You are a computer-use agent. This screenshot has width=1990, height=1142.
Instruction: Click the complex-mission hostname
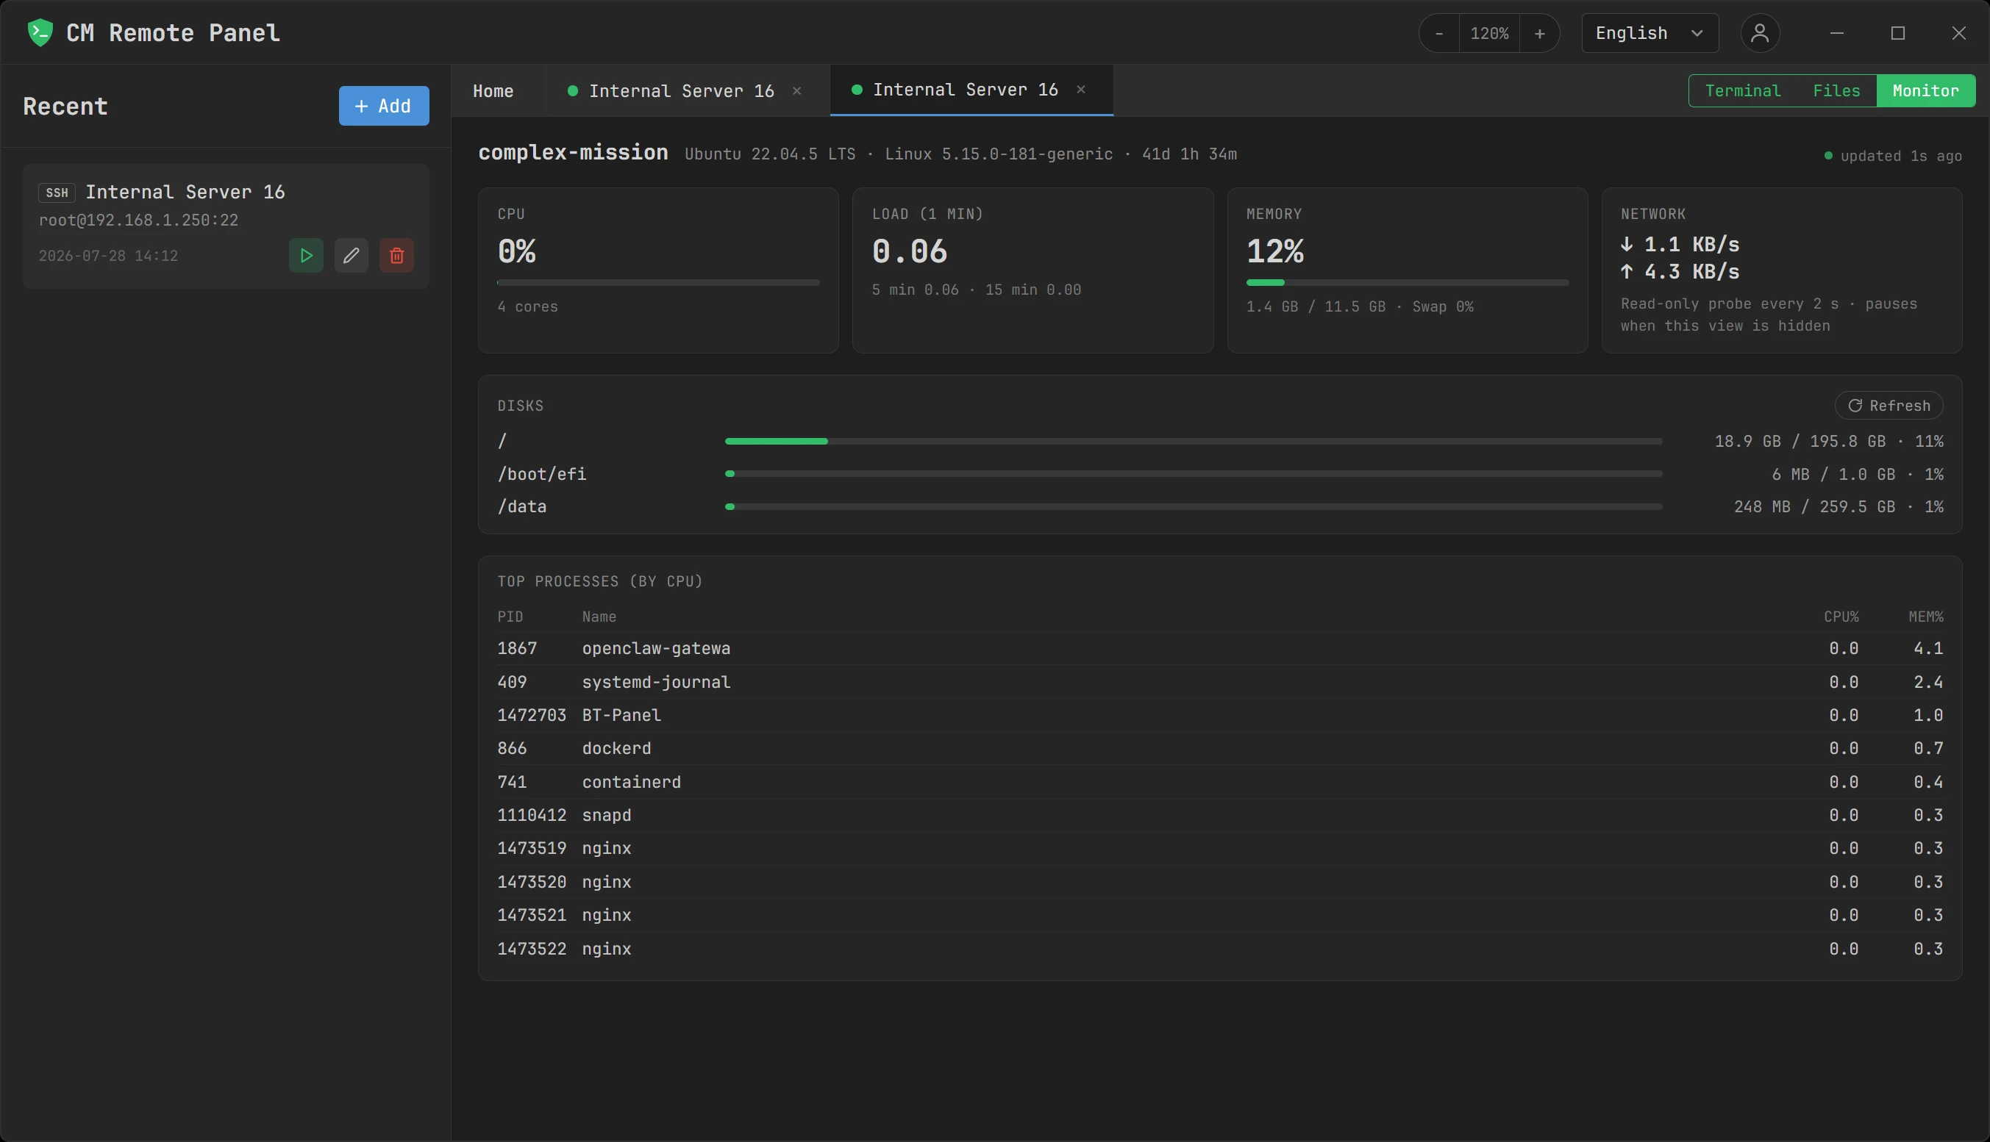pos(574,153)
